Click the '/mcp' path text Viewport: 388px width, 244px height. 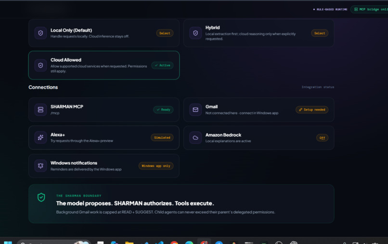point(55,113)
